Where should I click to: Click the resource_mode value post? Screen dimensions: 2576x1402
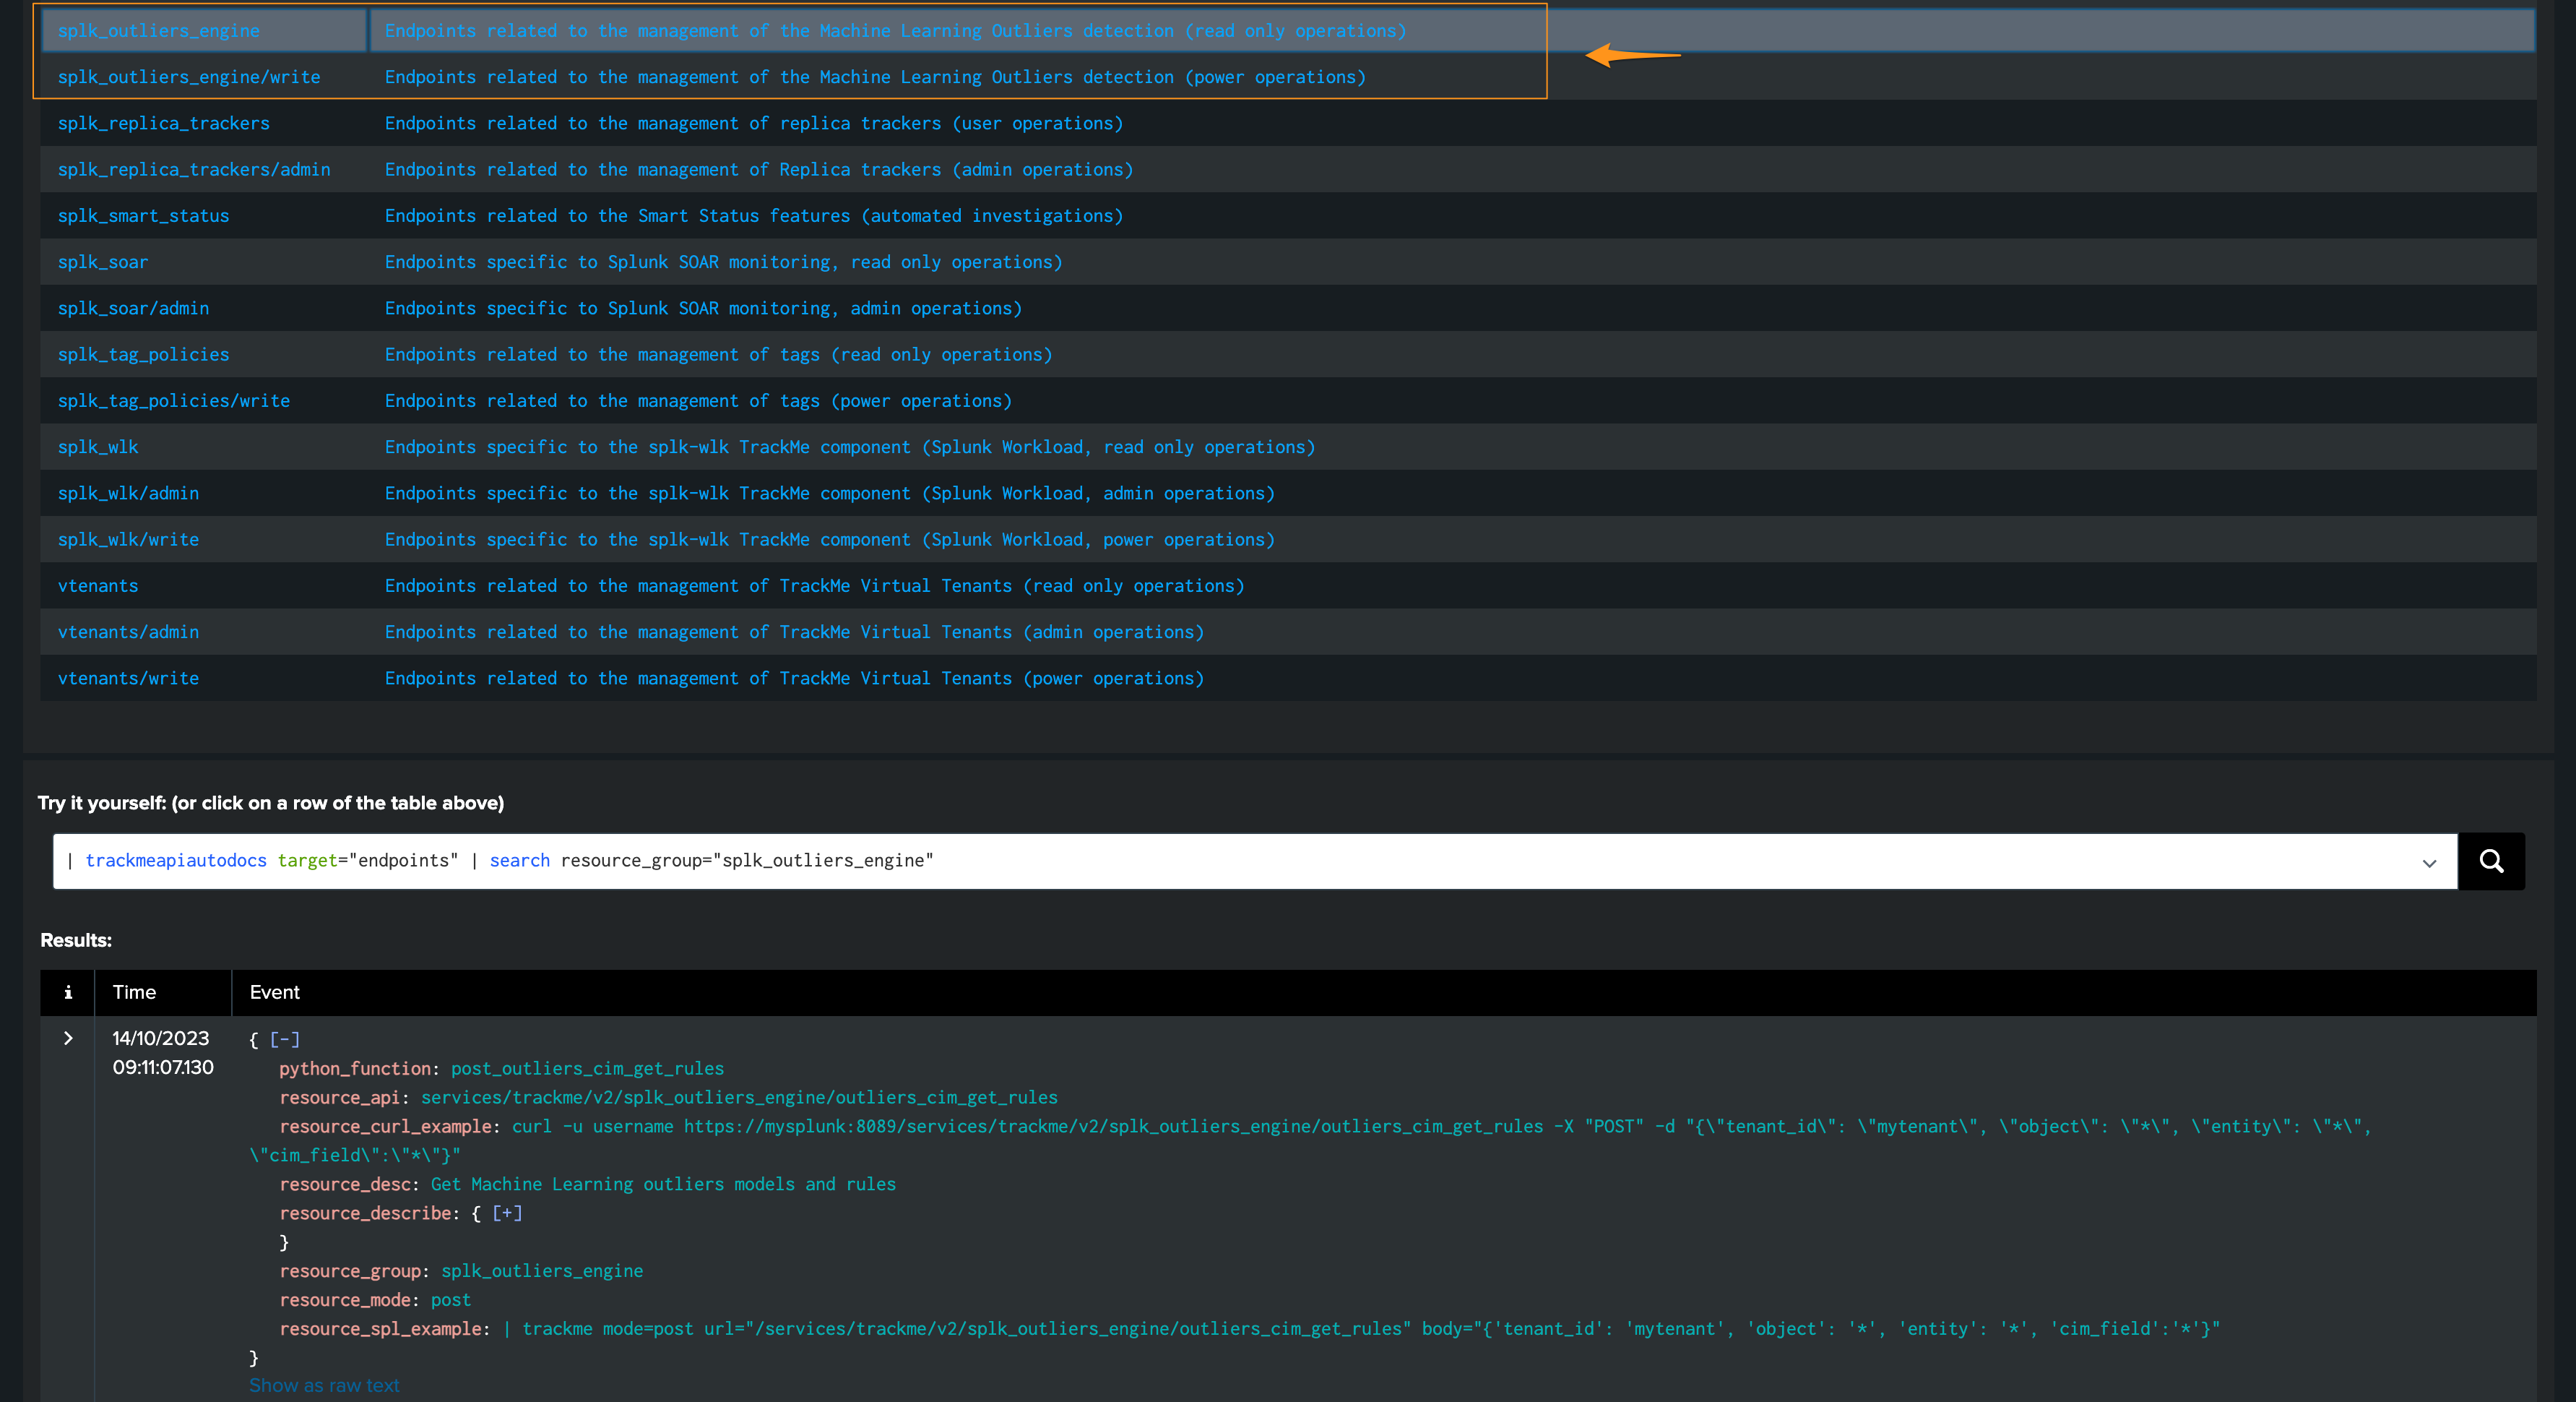[451, 1300]
